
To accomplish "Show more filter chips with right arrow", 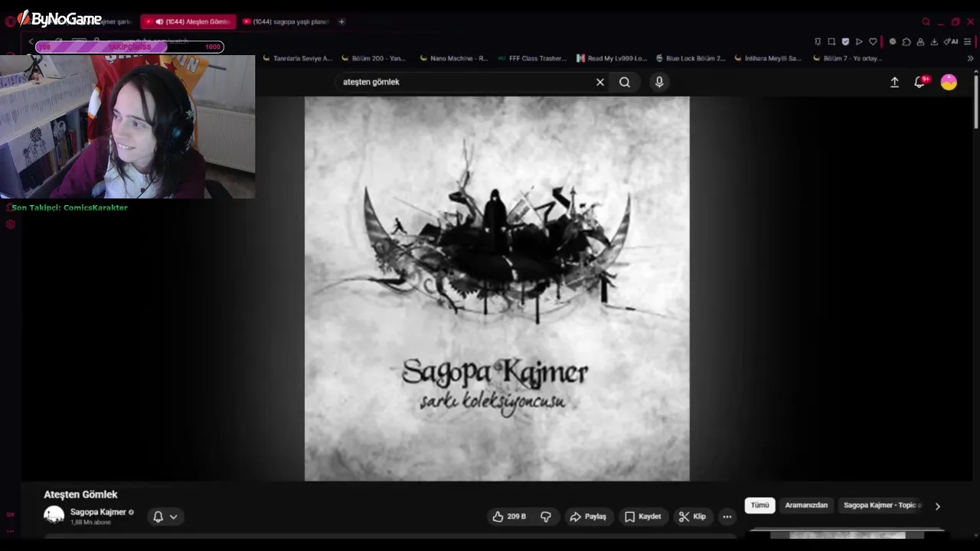I will click(x=937, y=506).
